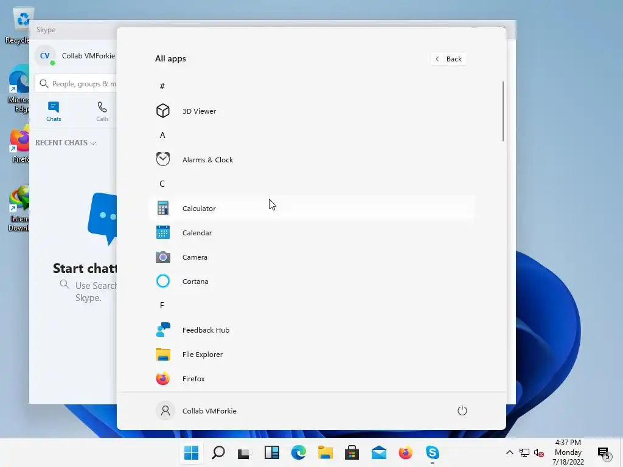Launch Firefox icon in All apps list

[163, 378]
